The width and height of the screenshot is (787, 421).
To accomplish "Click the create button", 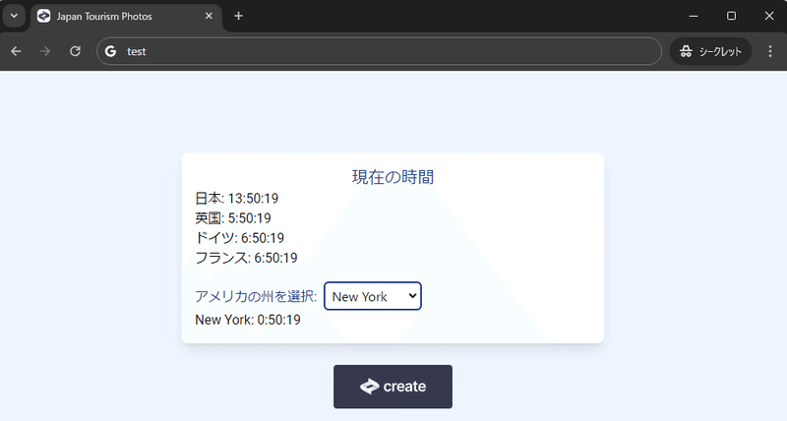I will (x=393, y=387).
